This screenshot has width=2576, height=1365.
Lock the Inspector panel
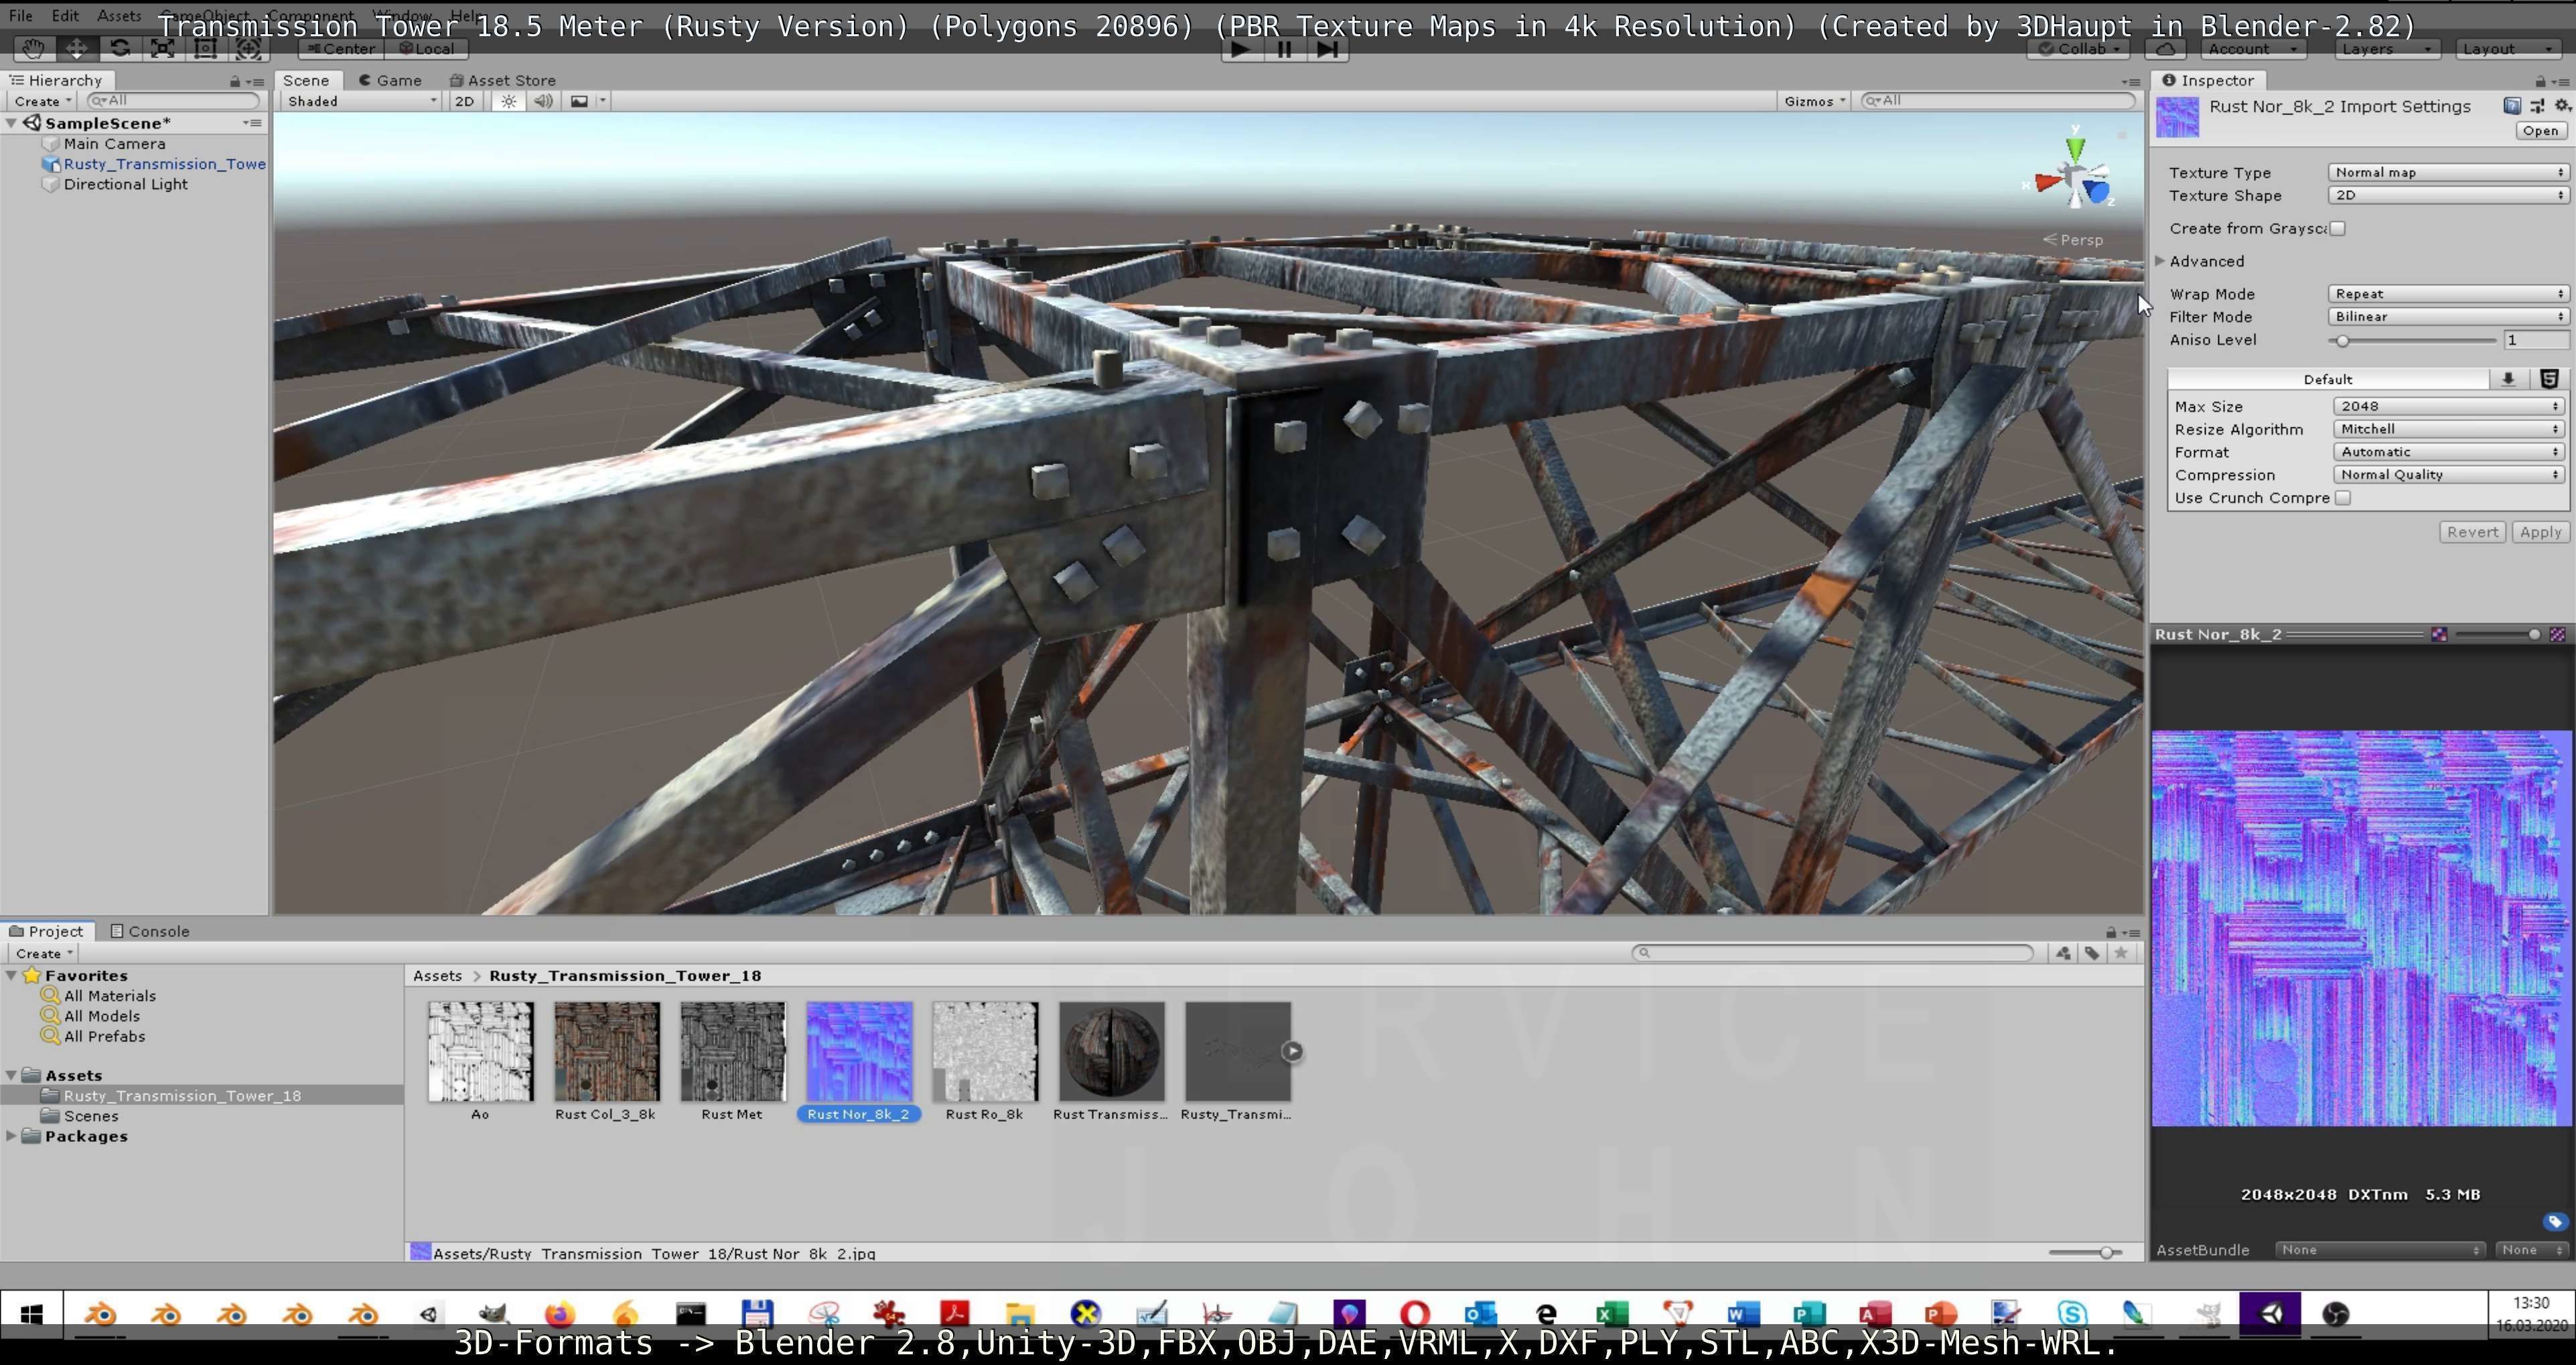pyautogui.click(x=2540, y=81)
